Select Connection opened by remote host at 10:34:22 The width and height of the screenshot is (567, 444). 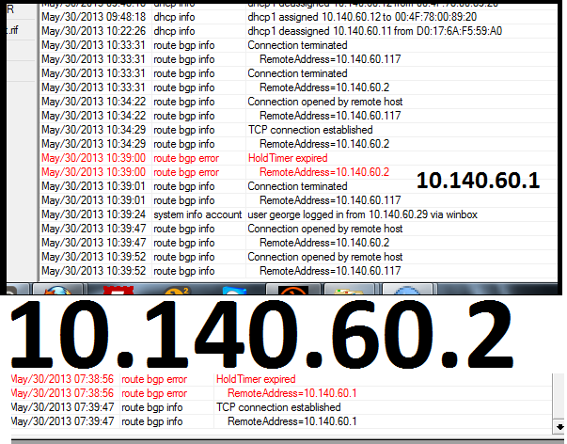pyautogui.click(x=324, y=102)
